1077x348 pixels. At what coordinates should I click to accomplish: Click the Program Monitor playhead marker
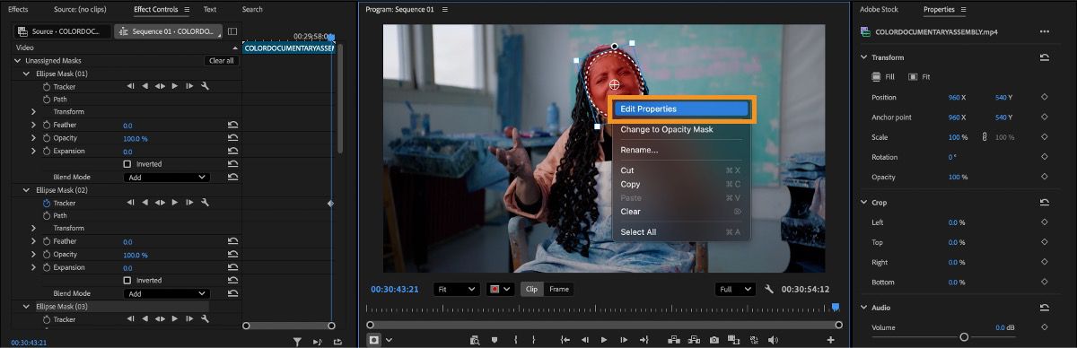tap(835, 307)
